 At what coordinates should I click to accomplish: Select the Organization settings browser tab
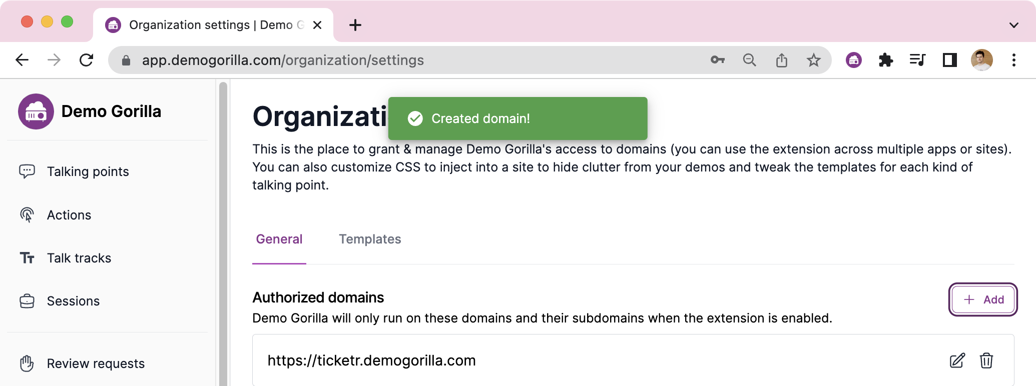pos(213,25)
